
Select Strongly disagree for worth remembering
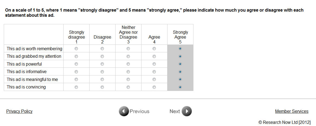pyautogui.click(x=76, y=49)
